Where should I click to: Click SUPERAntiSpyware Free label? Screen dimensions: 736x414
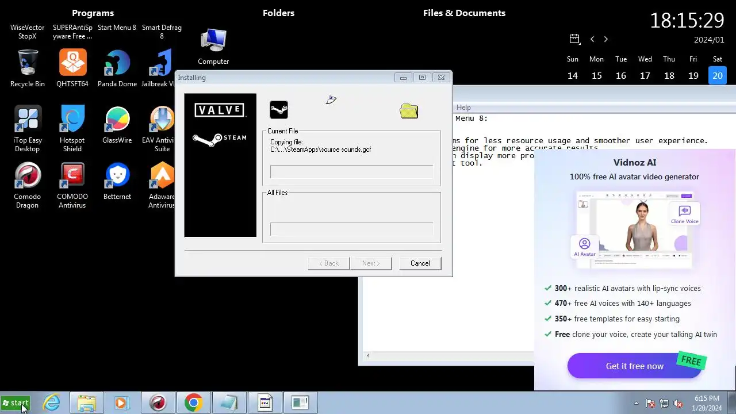pyautogui.click(x=72, y=32)
